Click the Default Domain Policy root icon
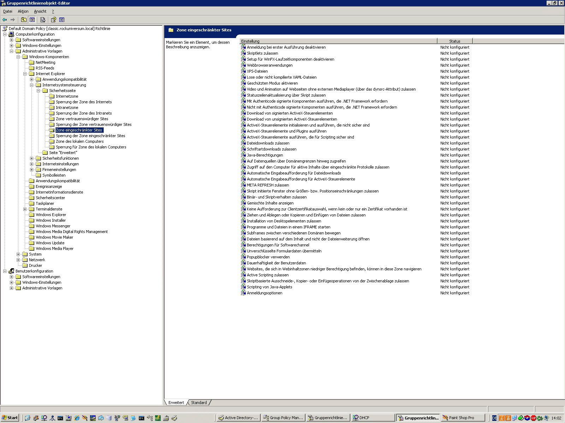The width and height of the screenshot is (565, 423). (x=5, y=29)
